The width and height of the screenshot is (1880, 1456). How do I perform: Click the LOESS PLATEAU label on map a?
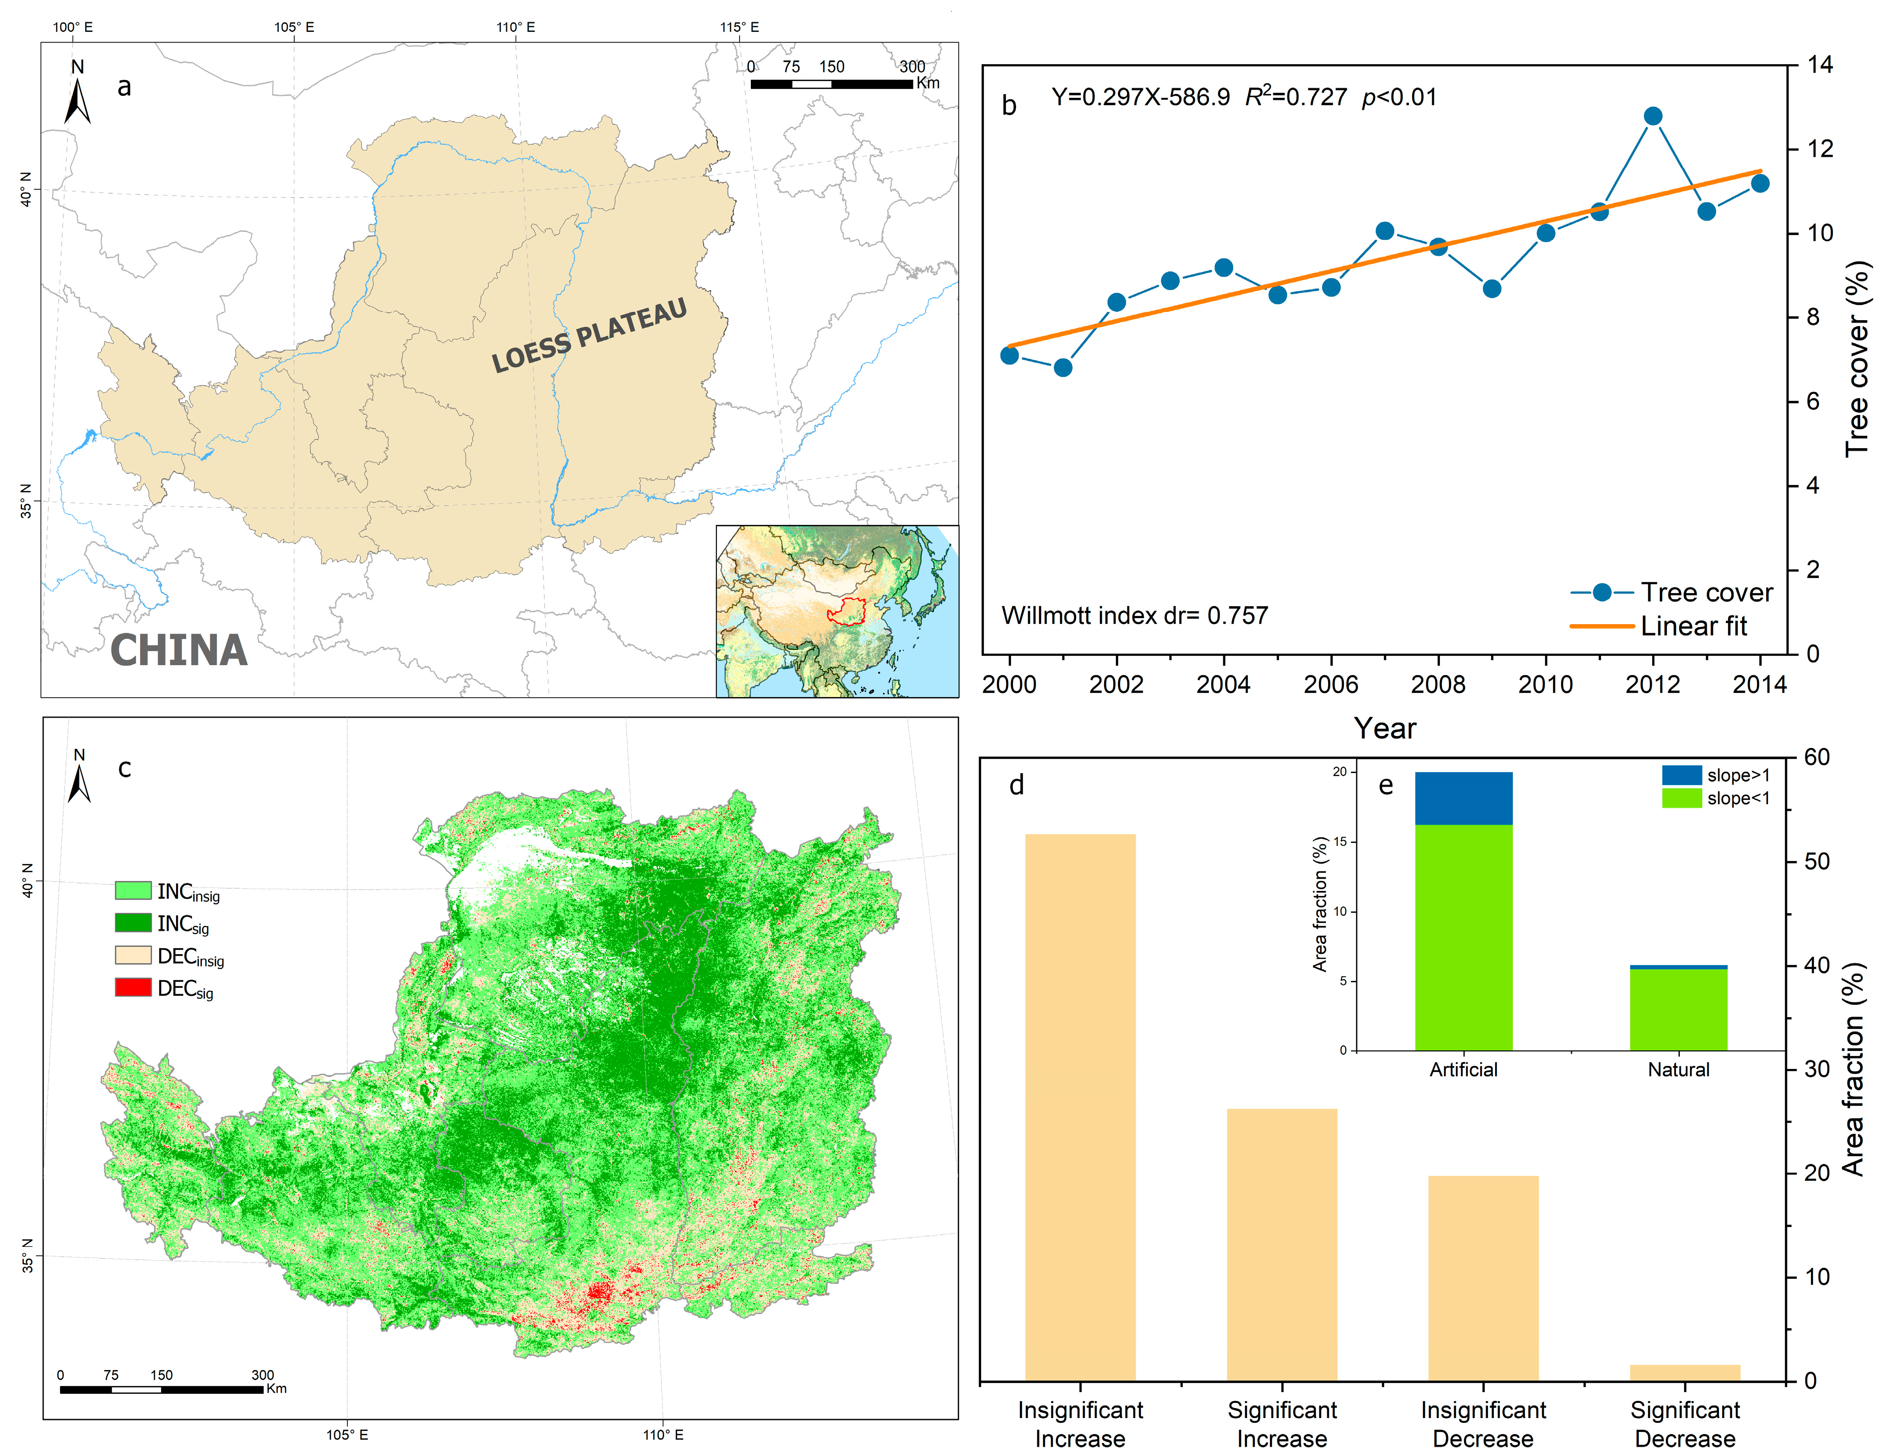tap(590, 336)
